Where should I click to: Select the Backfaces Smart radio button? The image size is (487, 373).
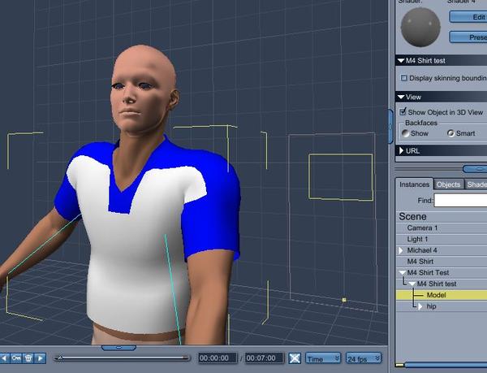point(451,133)
